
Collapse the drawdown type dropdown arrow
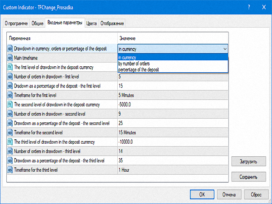224,49
